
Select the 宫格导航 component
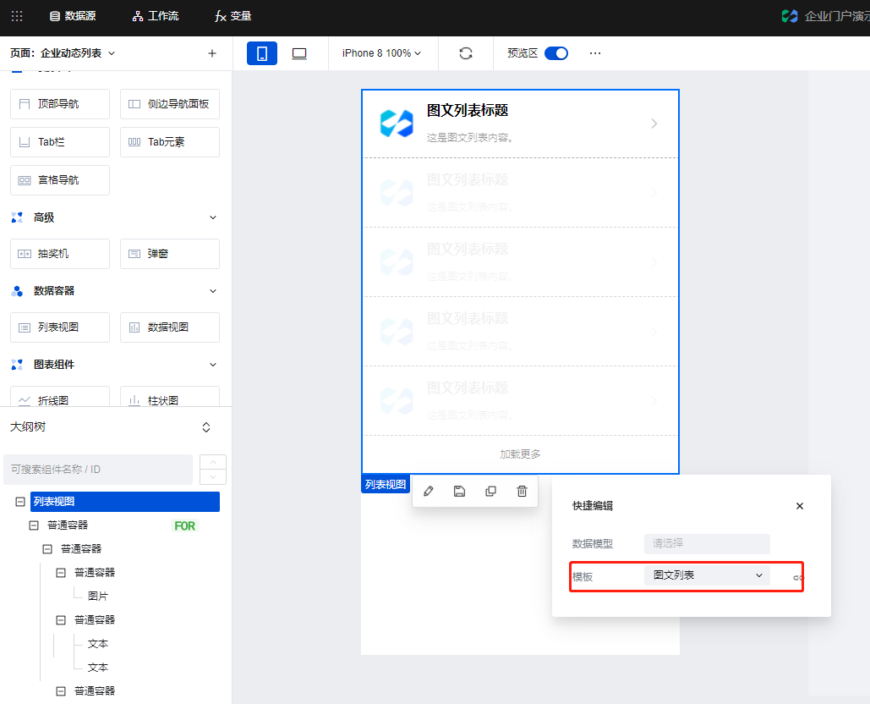(x=60, y=180)
